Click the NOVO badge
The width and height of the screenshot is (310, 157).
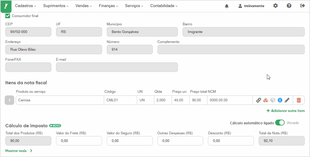(x=55, y=125)
